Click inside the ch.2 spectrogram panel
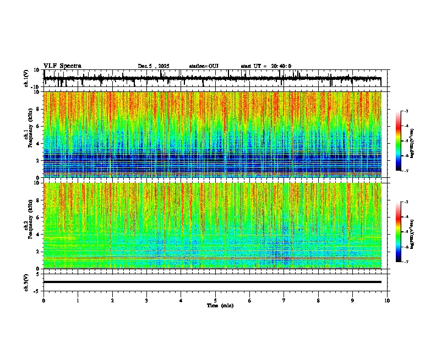The width and height of the screenshot is (436, 337). coord(212,226)
